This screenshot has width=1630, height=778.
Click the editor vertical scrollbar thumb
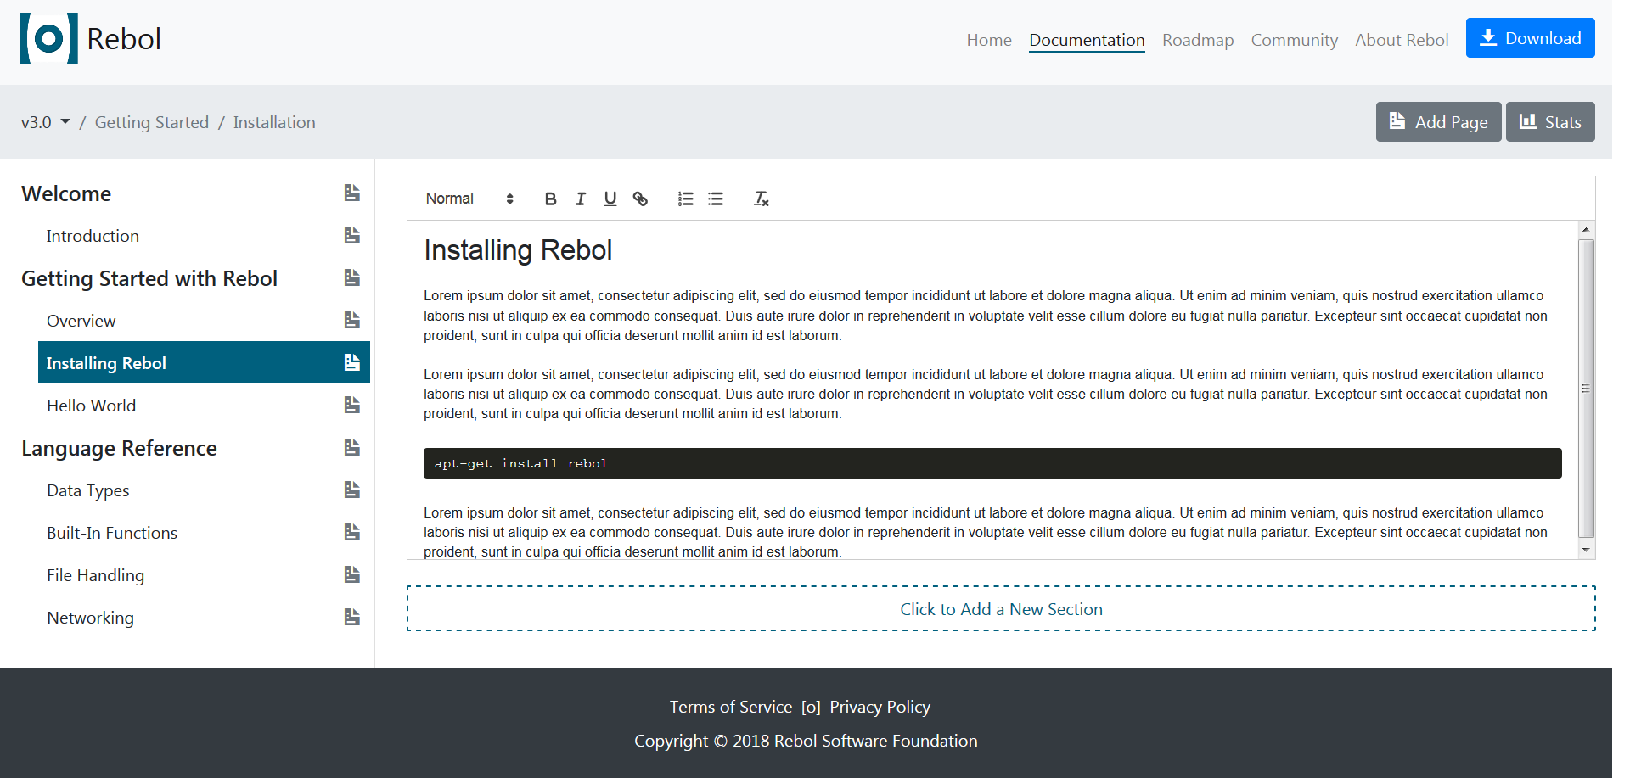coord(1586,389)
